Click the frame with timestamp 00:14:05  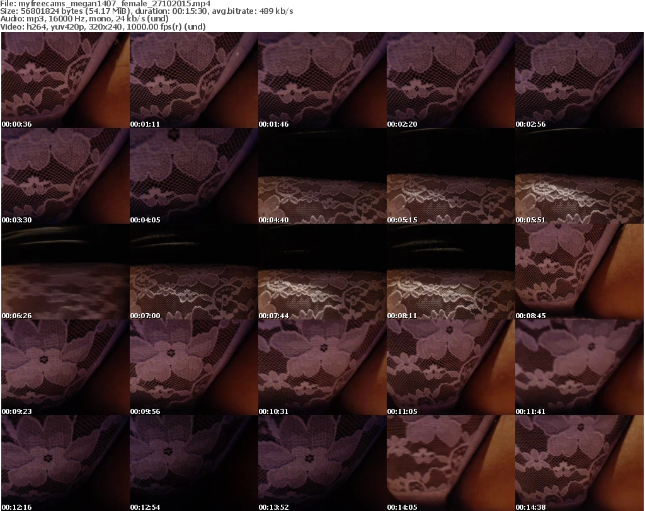tap(450, 463)
